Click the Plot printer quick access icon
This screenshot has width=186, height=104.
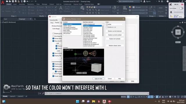pos(24,1)
